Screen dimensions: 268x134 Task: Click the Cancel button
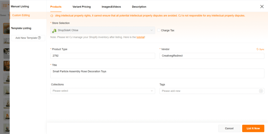[229, 128]
